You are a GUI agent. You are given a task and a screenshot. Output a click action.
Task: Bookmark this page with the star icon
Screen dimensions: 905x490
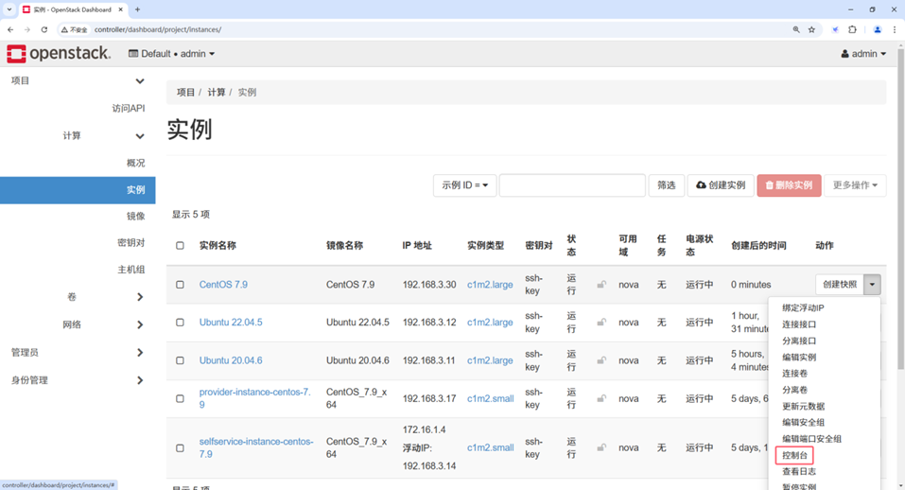pyautogui.click(x=811, y=29)
